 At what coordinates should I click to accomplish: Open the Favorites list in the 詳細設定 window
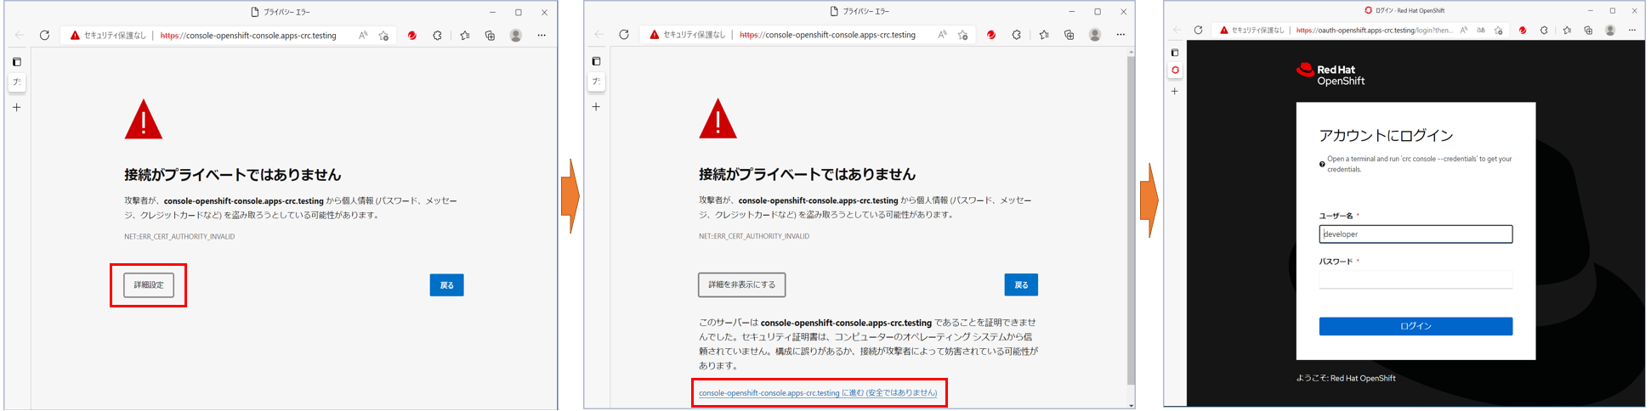(x=465, y=36)
